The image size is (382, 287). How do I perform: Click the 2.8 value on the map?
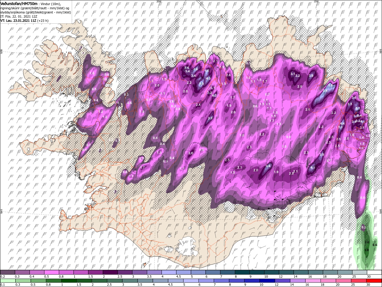click(x=191, y=153)
